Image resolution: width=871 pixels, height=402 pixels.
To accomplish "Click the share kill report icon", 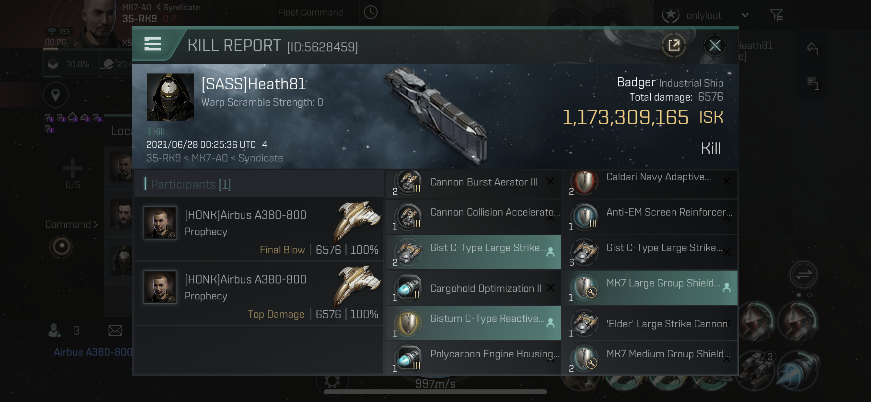I will [x=674, y=45].
